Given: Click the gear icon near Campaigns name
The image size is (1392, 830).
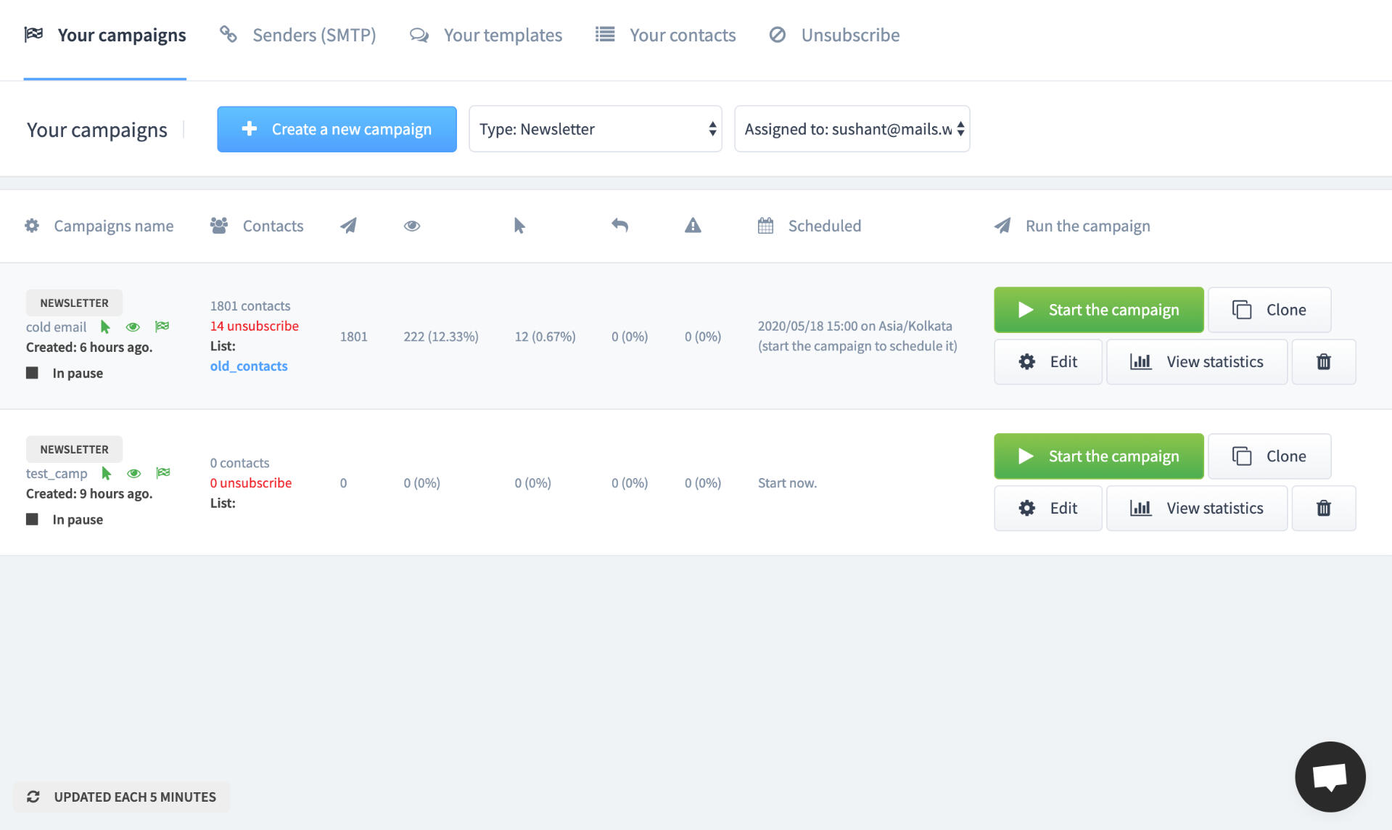Looking at the screenshot, I should (x=32, y=226).
